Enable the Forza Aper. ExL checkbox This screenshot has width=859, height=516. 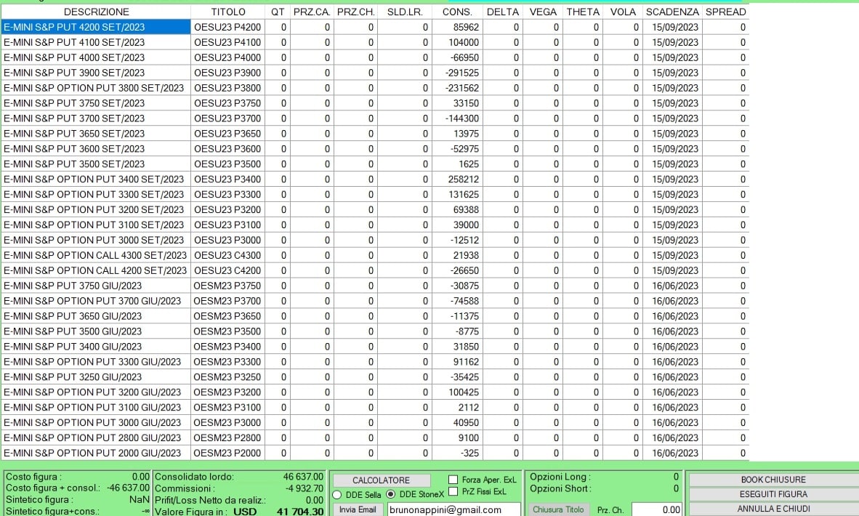453,480
